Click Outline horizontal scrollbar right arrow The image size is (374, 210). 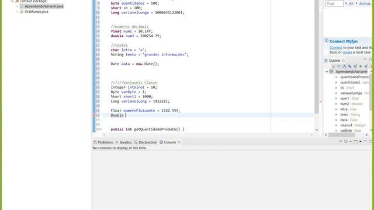(366, 135)
